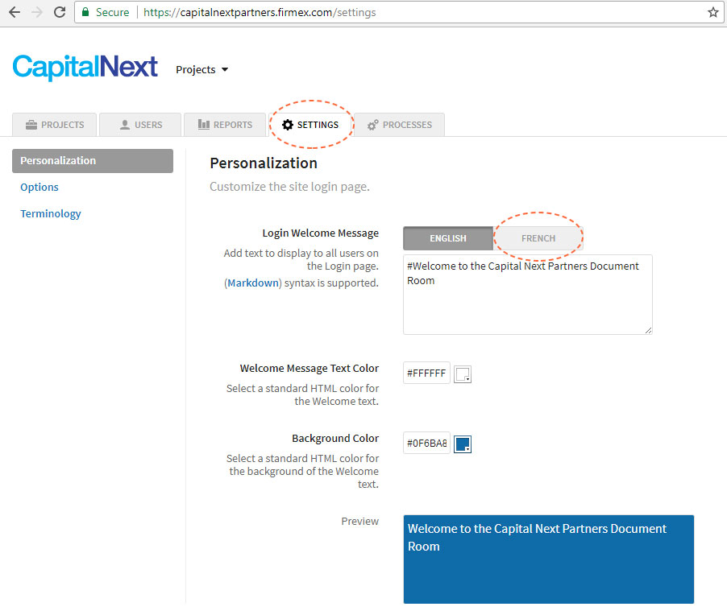Viewport: 727px width, 615px height.
Task: Open the Projects dropdown menu
Action: [x=201, y=69]
